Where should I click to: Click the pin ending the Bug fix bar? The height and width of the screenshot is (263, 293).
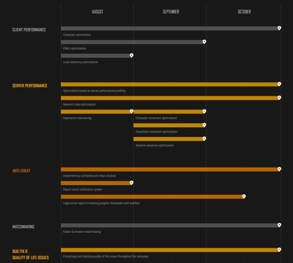point(279,250)
